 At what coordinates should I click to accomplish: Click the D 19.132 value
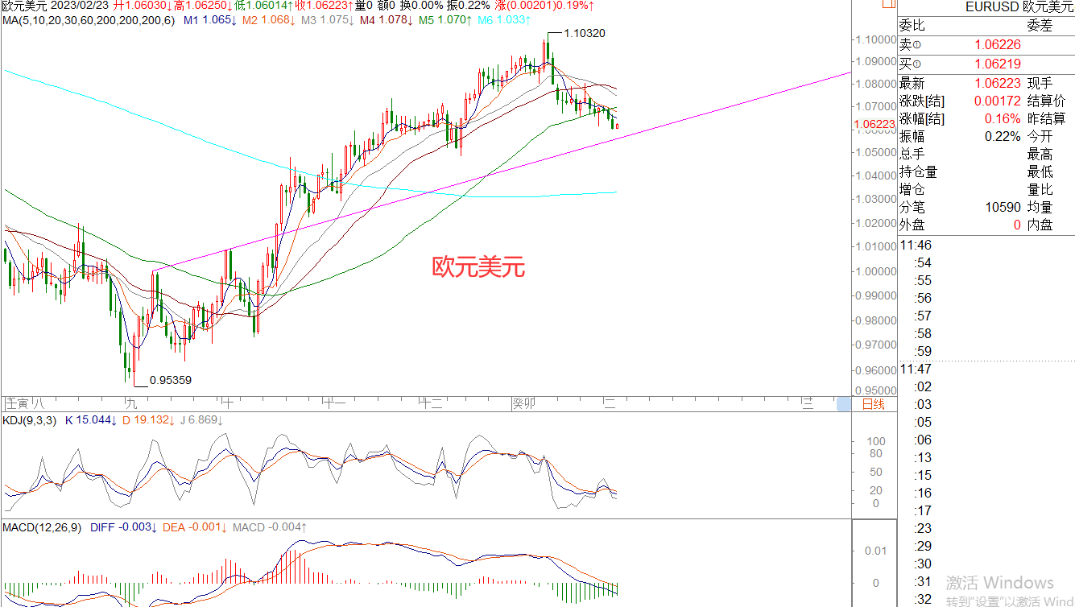click(148, 420)
